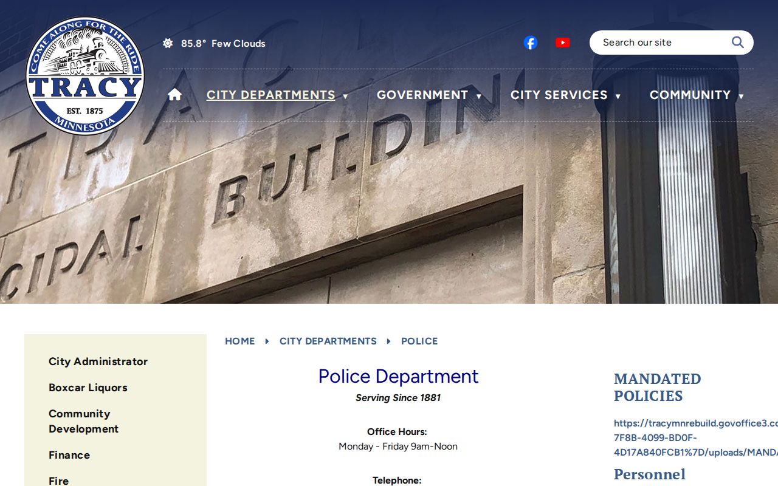The image size is (778, 486).
Task: Visit the city's Facebook page
Action: coord(531,43)
